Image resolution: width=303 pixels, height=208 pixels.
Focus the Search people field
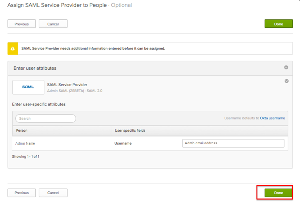pyautogui.click(x=45, y=119)
